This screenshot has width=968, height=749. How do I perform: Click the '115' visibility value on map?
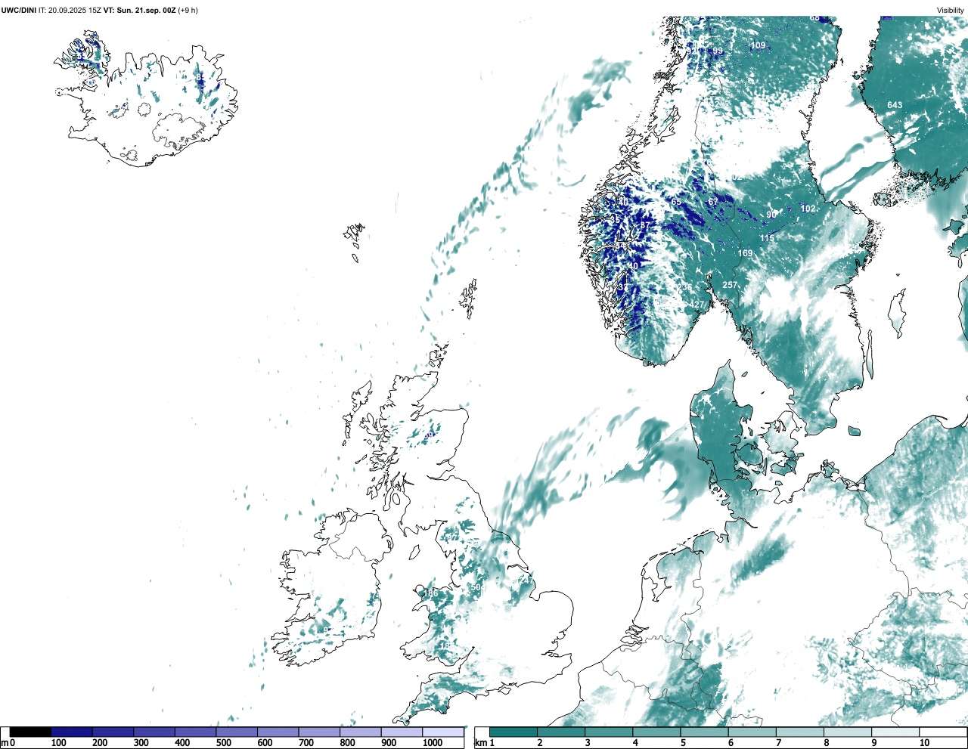point(767,238)
